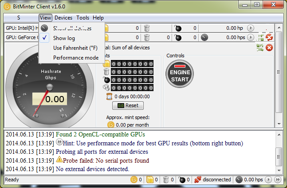The image size is (287, 188).
Task: Click the trash bin icon in Intel row
Action: tap(147, 28)
